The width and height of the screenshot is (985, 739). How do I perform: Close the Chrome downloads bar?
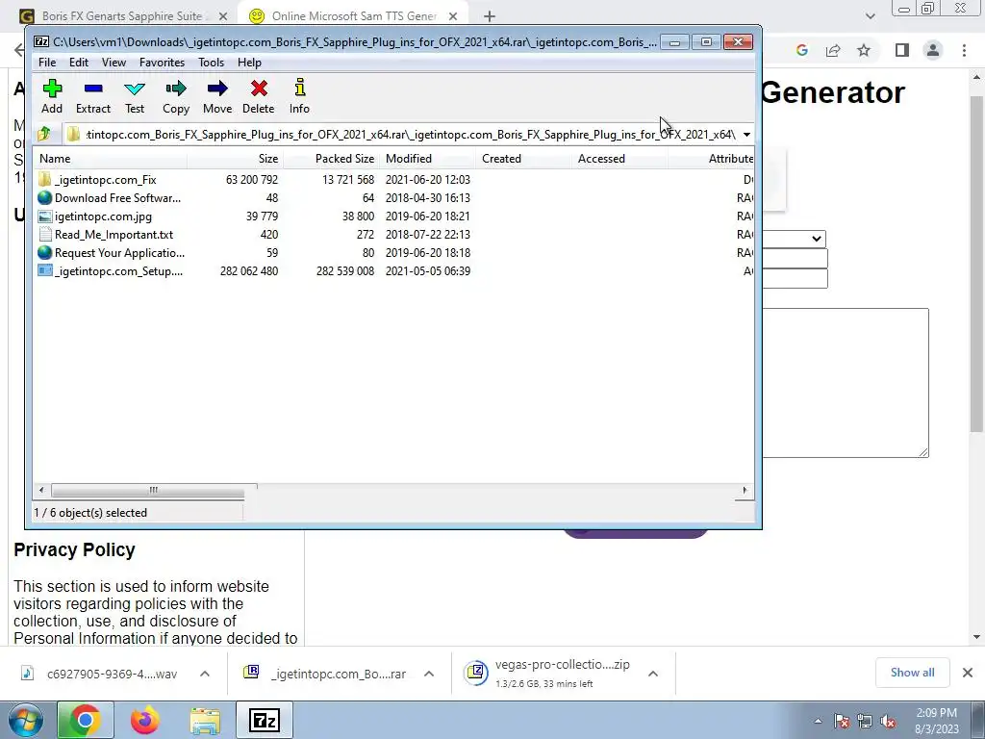coord(968,673)
